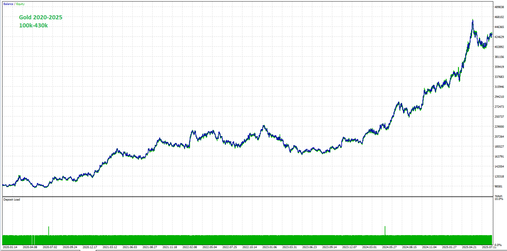Select the 98581 value on price axis
The image size is (507, 251).
coord(499,187)
